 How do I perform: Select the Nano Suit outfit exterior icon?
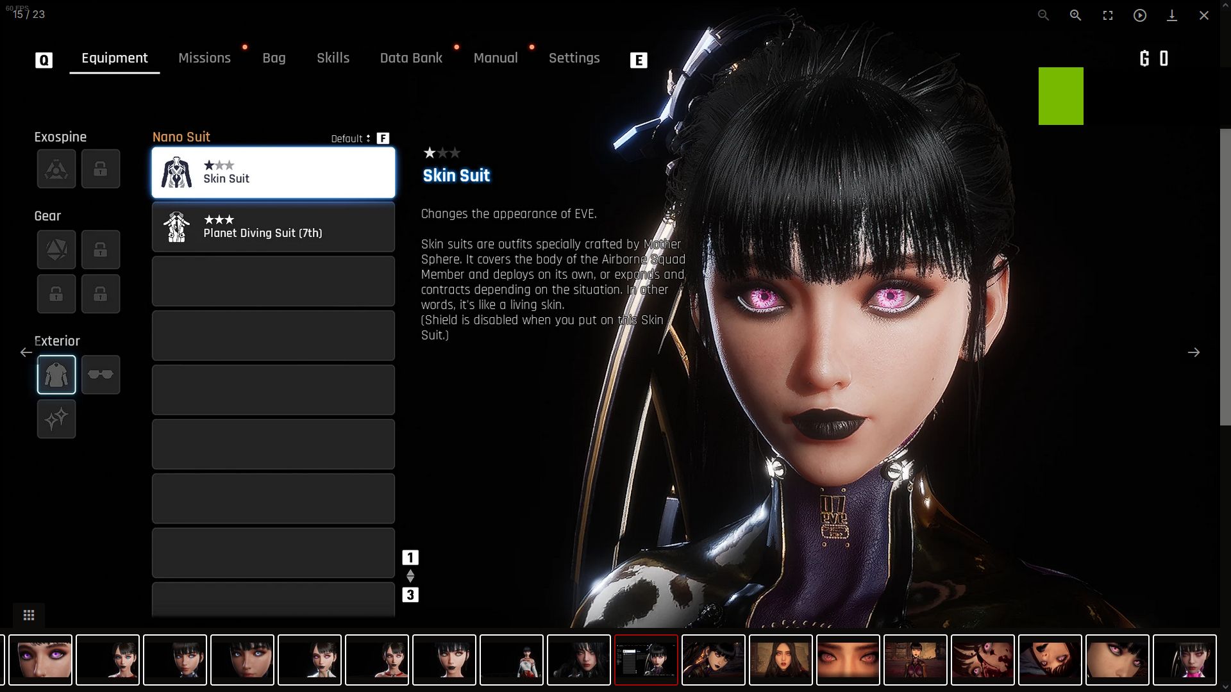click(56, 374)
